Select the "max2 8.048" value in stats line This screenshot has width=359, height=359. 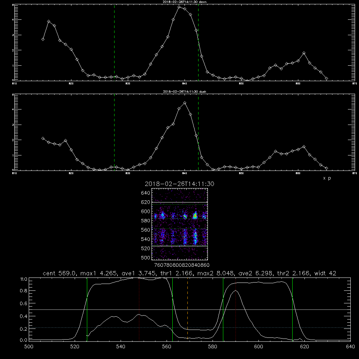(x=216, y=273)
